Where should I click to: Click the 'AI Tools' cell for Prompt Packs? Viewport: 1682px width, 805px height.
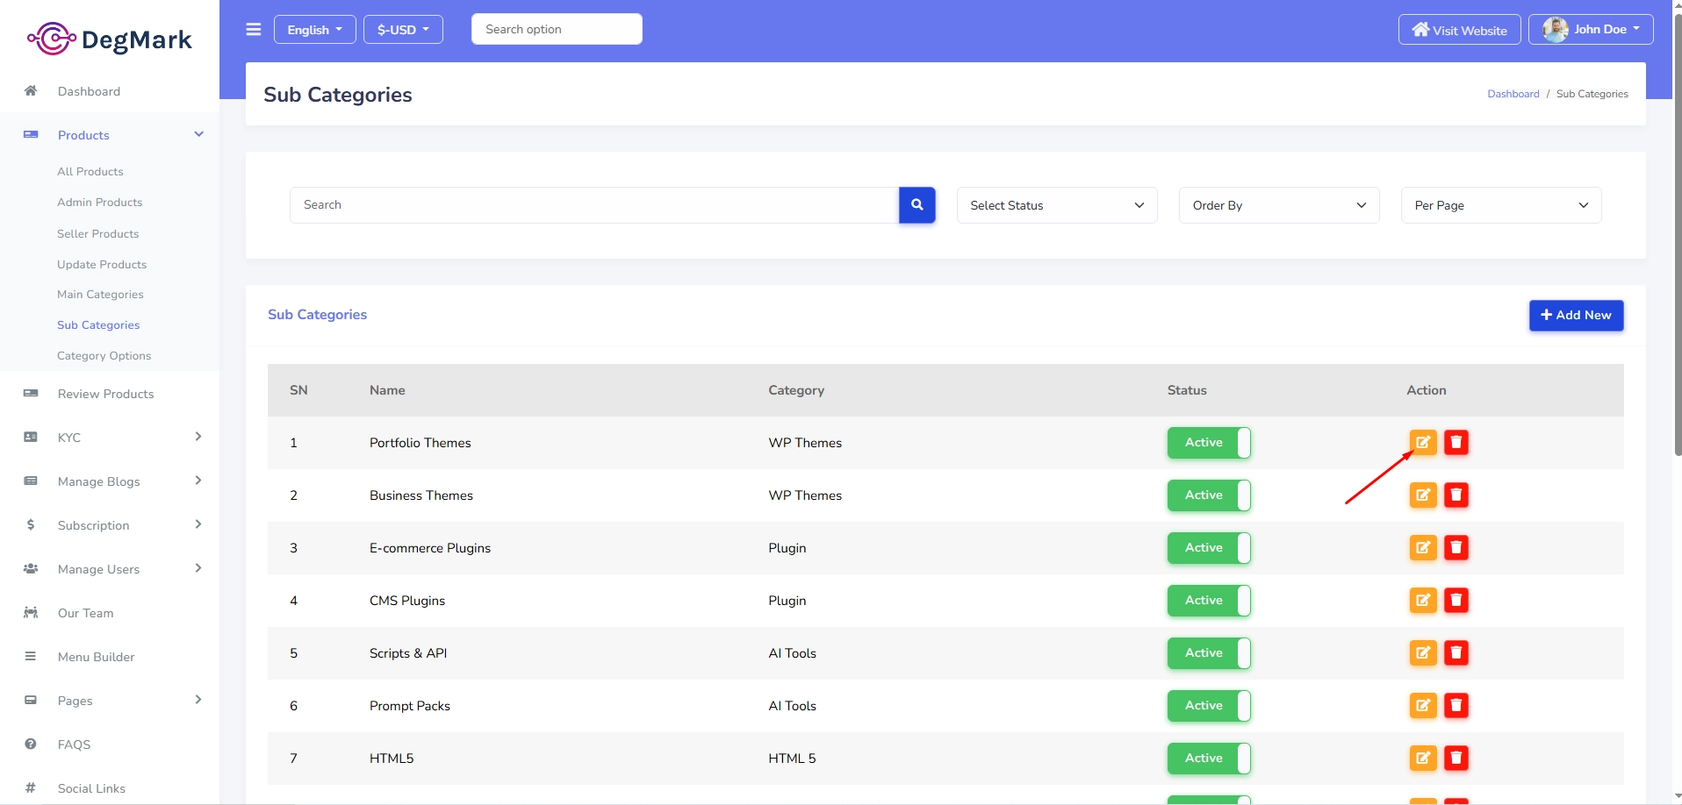[x=792, y=705]
